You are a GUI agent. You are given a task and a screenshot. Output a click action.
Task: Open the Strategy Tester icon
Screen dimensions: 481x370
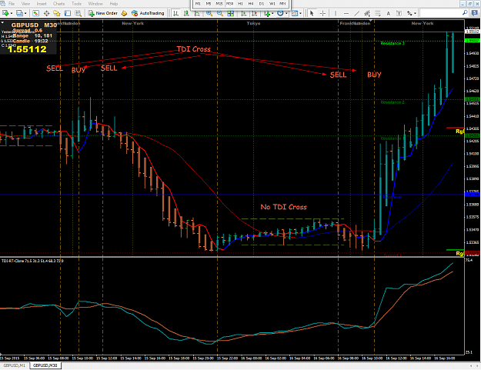click(78, 13)
